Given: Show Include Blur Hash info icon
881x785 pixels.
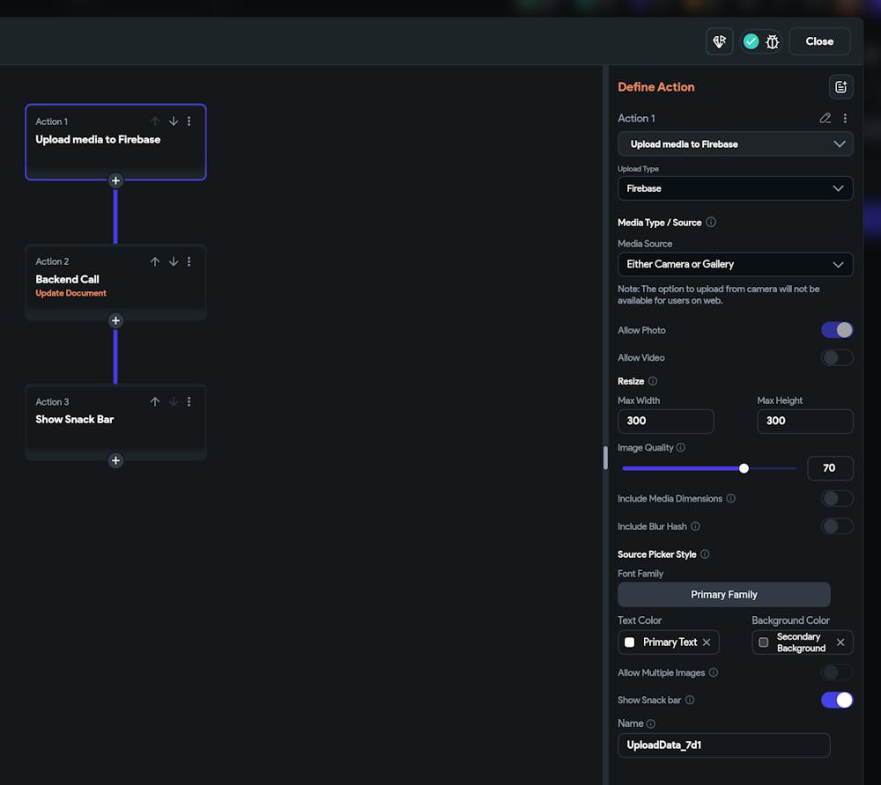Looking at the screenshot, I should pos(695,526).
